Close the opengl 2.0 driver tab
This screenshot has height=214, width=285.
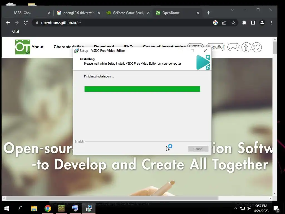[x=99, y=13]
